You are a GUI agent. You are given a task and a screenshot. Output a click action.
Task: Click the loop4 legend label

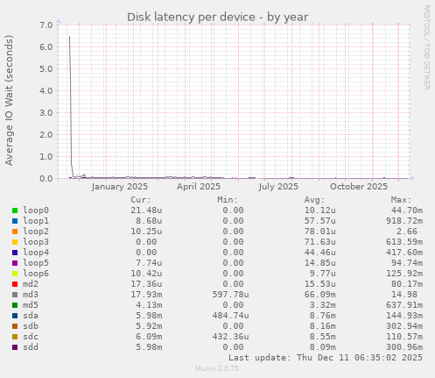[x=36, y=253]
